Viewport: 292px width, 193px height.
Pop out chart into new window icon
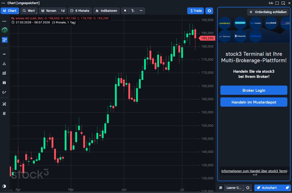(283, 3)
